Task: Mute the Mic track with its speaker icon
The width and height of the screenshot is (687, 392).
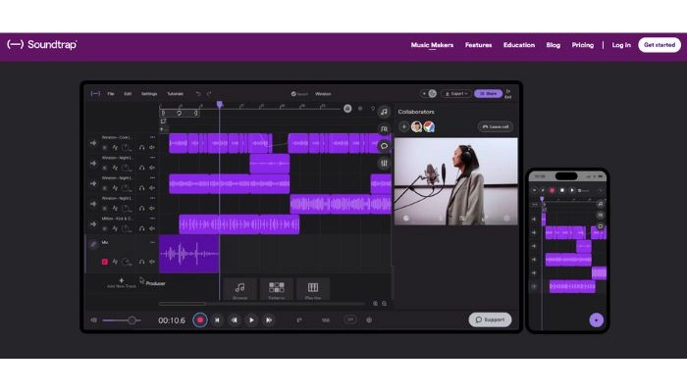Action: (x=152, y=262)
